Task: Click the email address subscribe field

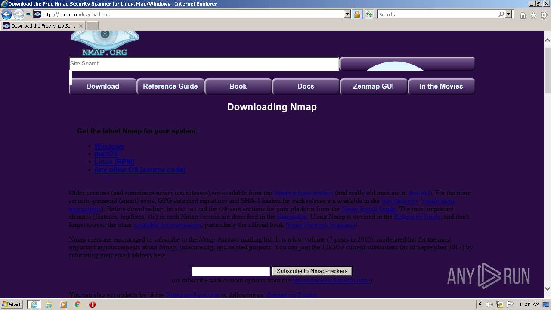Action: 231,271
